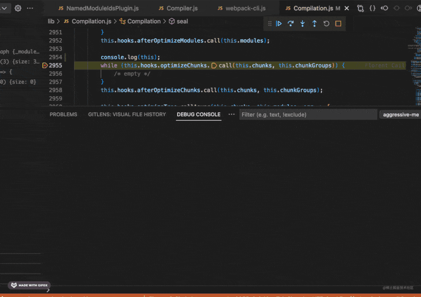The image size is (421, 297).
Task: Select the Step Into debug icon
Action: pyautogui.click(x=303, y=23)
